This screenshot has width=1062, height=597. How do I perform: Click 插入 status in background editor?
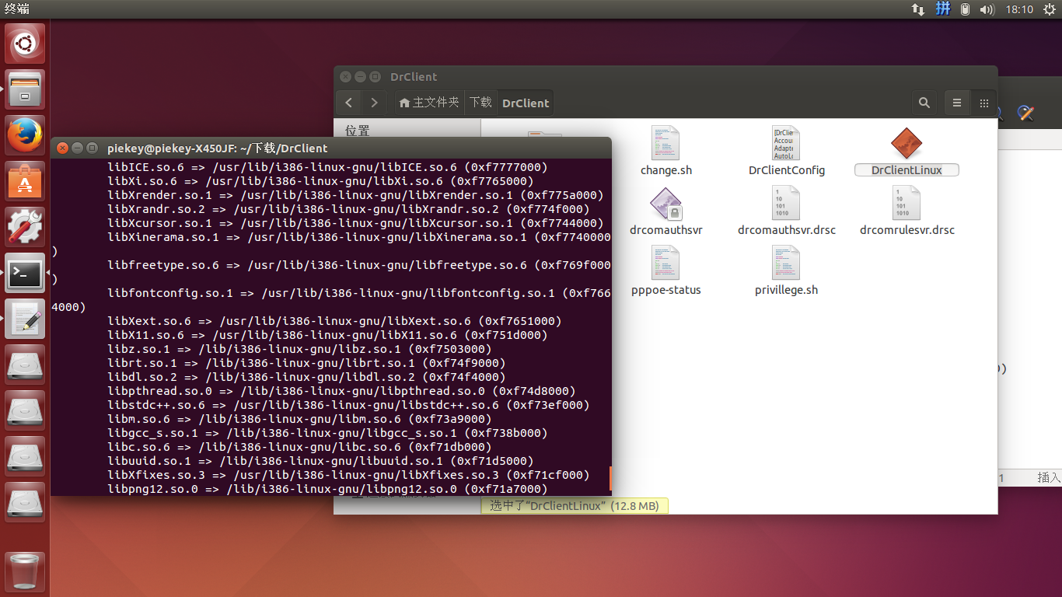(x=1048, y=478)
